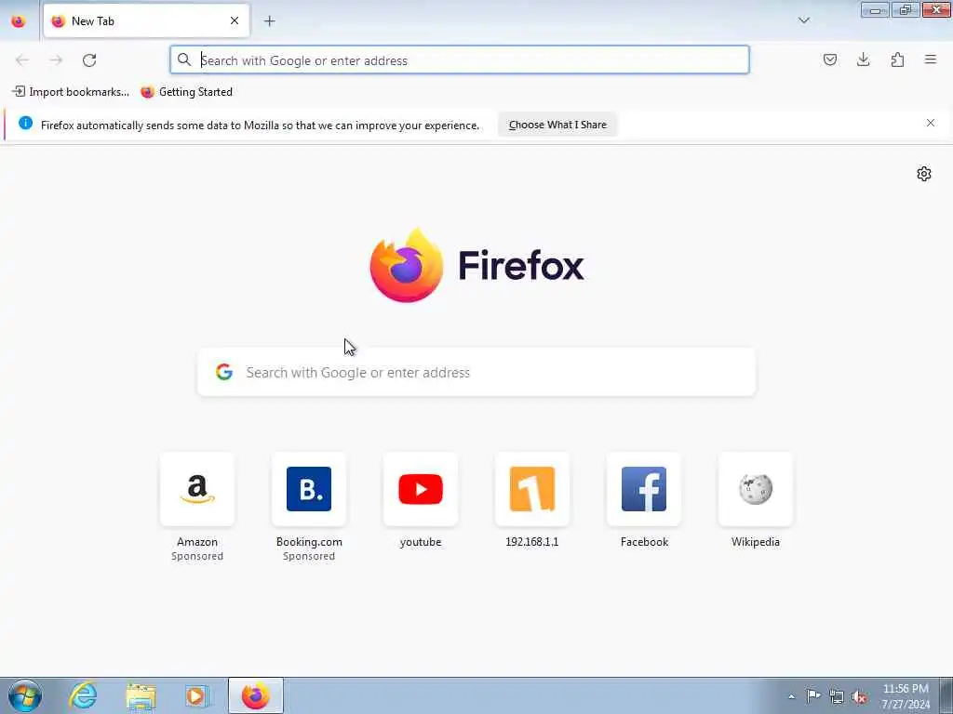The width and height of the screenshot is (953, 714).
Task: Open Windows Media Player on taskbar
Action: coord(196,695)
